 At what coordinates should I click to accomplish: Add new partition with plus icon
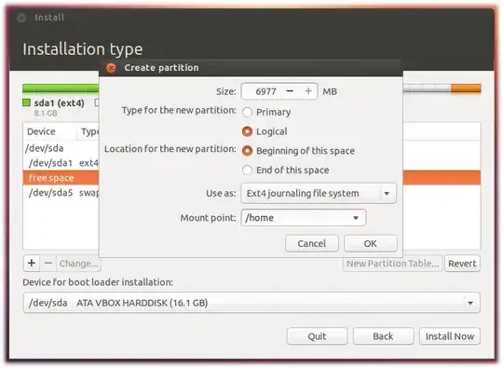click(32, 263)
